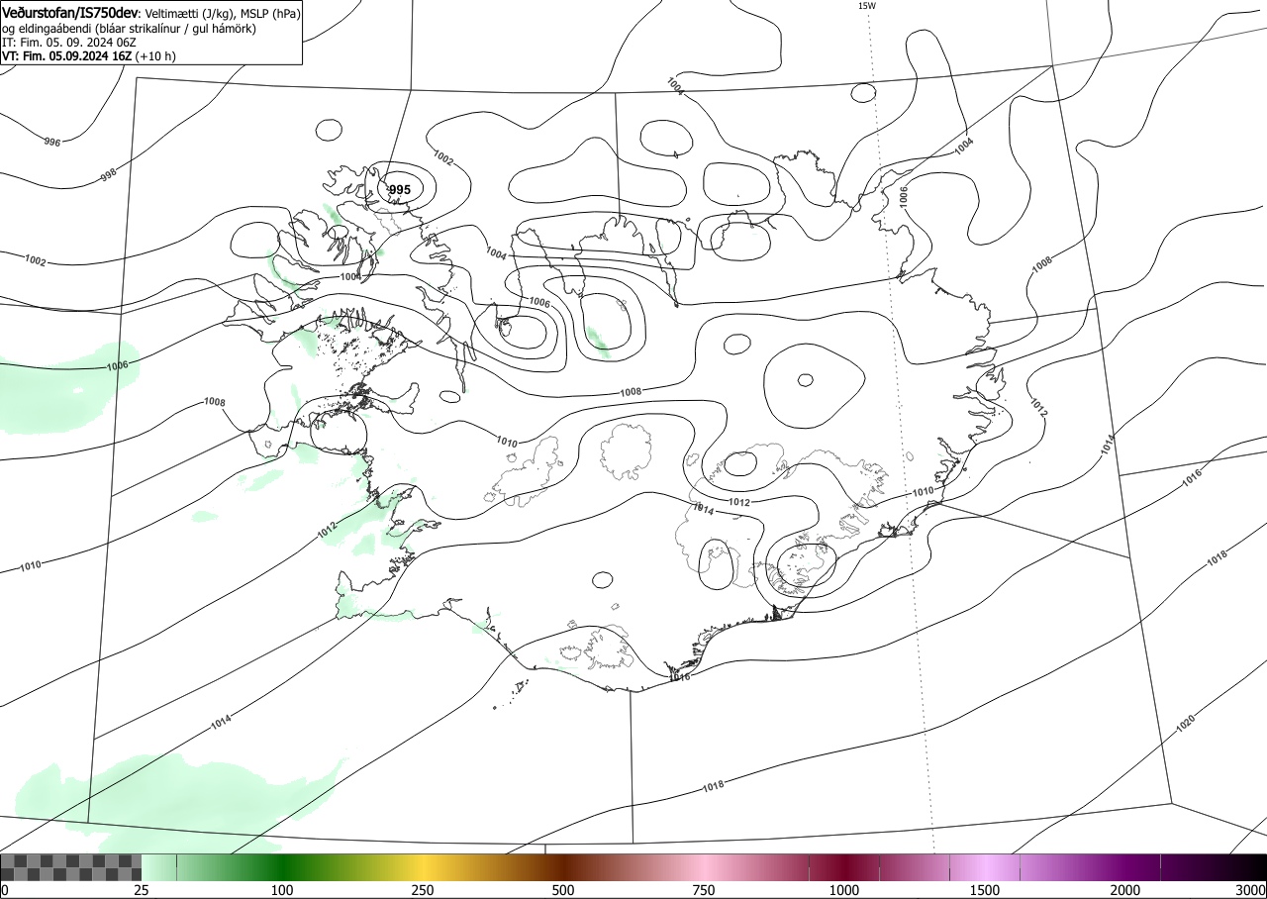Click the 100 value on the color scale
Viewport: 1267px width, 899px height.
pos(282,890)
